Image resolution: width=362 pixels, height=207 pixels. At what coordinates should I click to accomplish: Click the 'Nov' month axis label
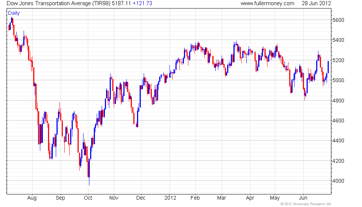point(114,198)
